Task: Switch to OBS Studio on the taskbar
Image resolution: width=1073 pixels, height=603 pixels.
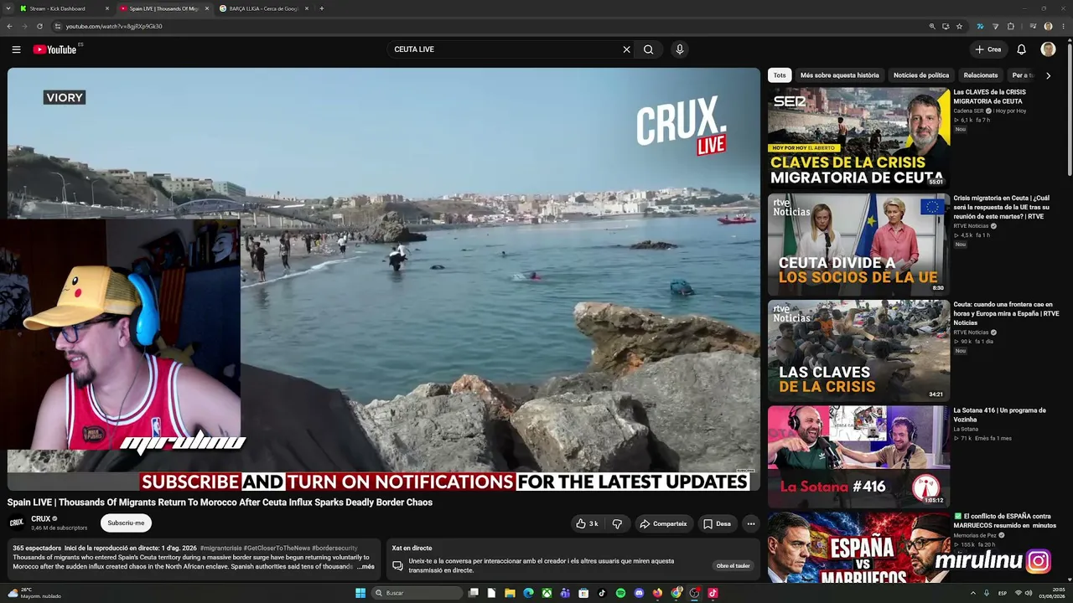Action: [694, 593]
